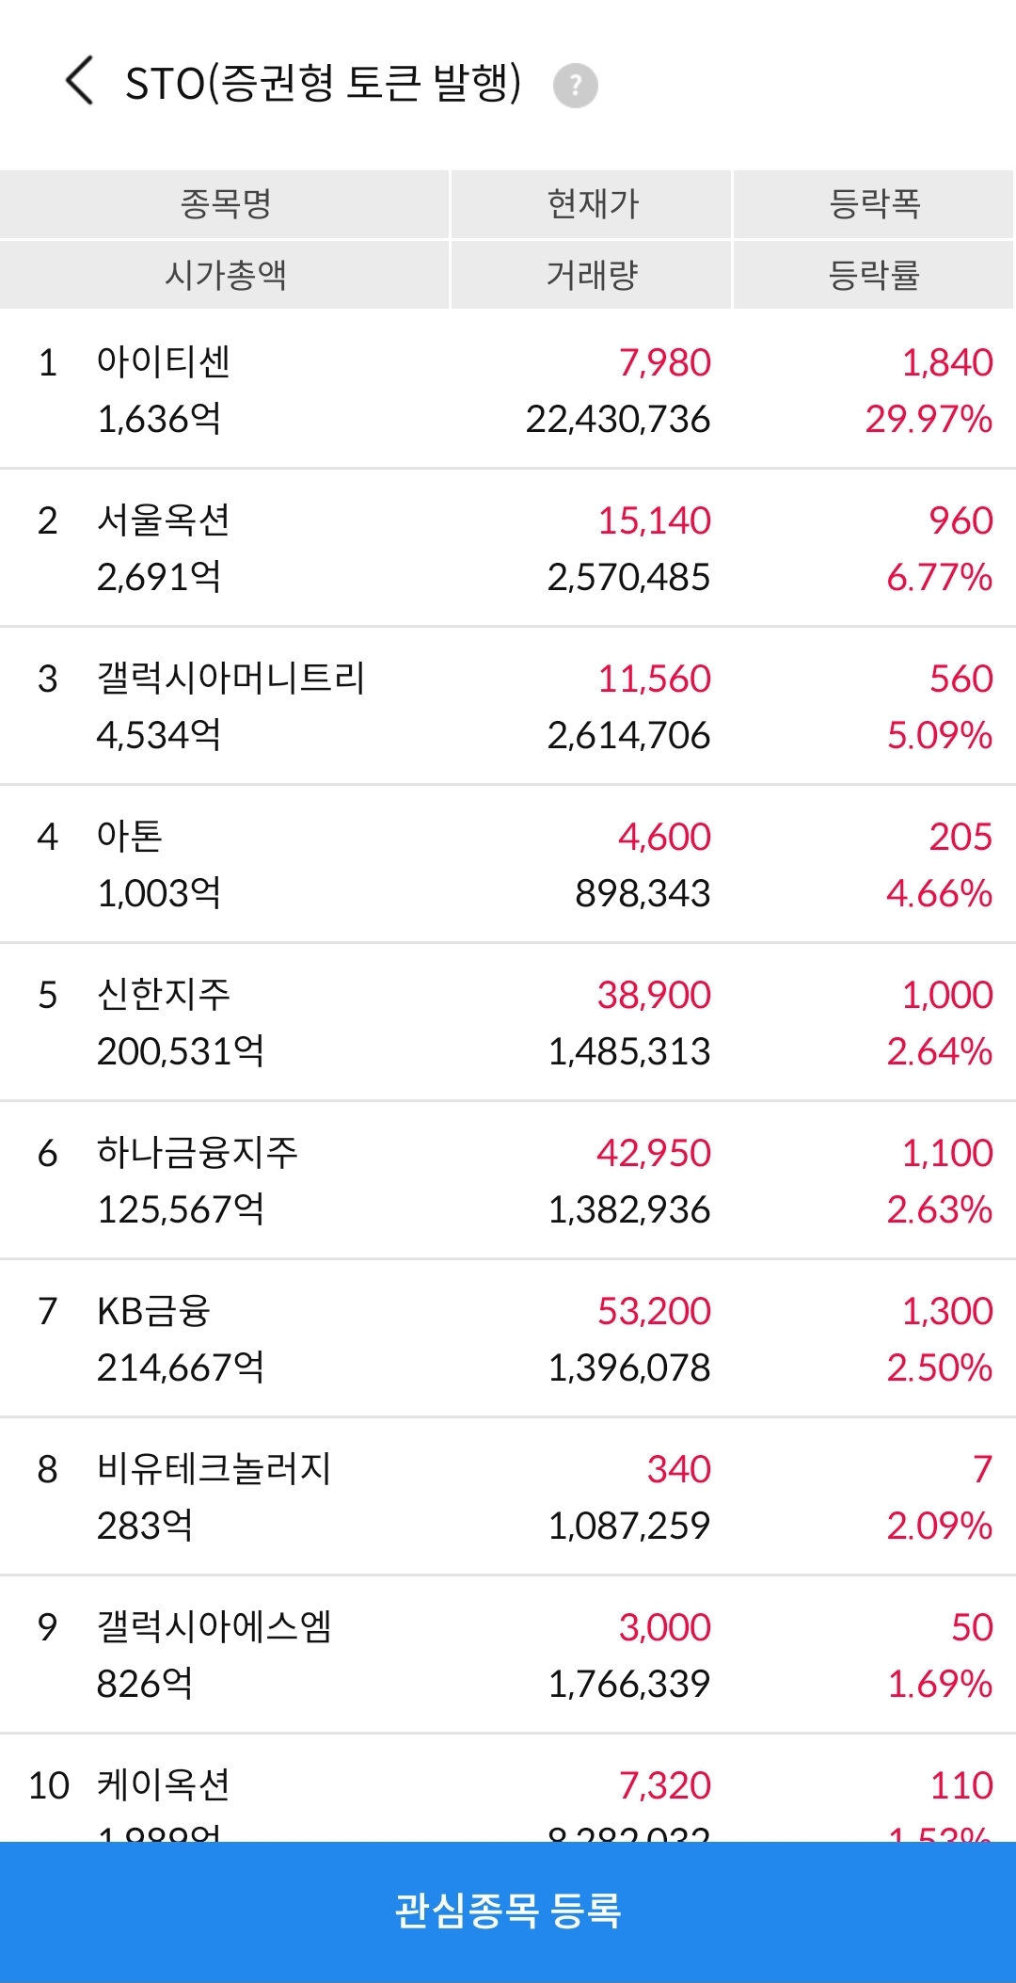Viewport: 1016px width, 1983px height.
Task: Sort by 거래량 column header
Action: [x=592, y=275]
